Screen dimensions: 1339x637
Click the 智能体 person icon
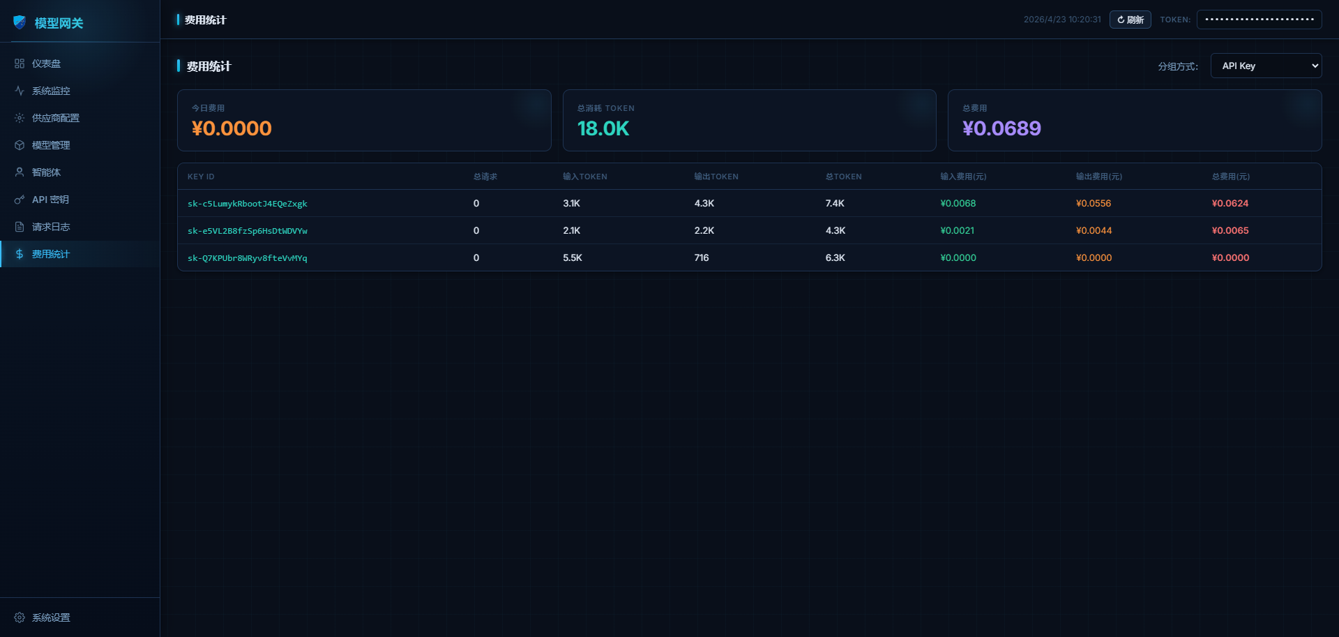20,172
